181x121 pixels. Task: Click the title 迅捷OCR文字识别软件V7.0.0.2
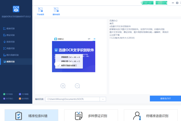point(16,17)
